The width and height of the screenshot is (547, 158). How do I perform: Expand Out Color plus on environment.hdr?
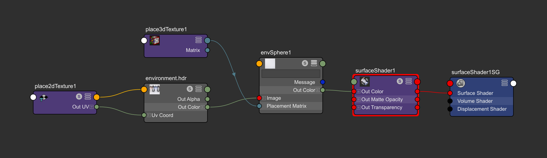(203, 107)
